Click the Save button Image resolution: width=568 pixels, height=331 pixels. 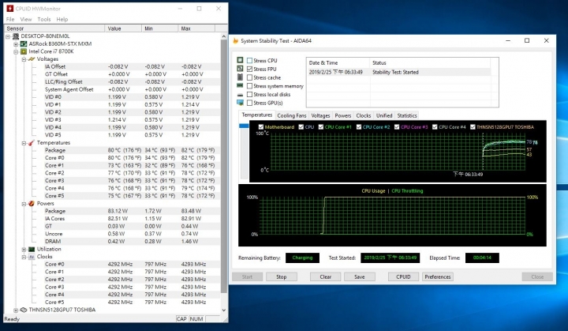[x=360, y=276]
